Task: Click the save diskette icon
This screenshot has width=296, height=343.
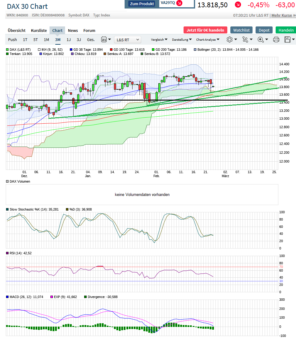Action: pos(287,39)
